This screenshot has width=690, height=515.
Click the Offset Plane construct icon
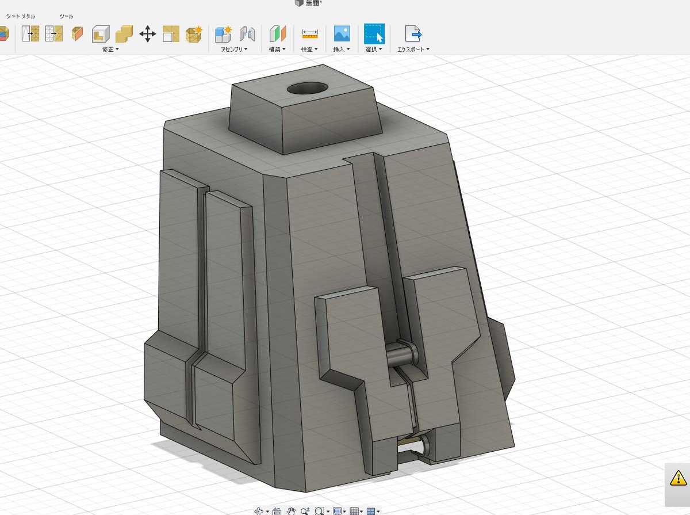coord(278,34)
